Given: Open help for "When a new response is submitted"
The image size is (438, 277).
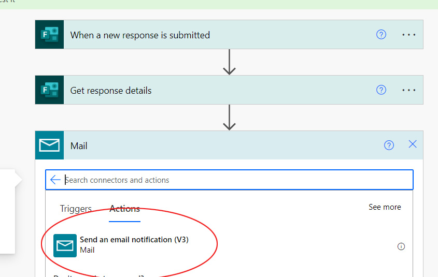Looking at the screenshot, I should tap(381, 35).
